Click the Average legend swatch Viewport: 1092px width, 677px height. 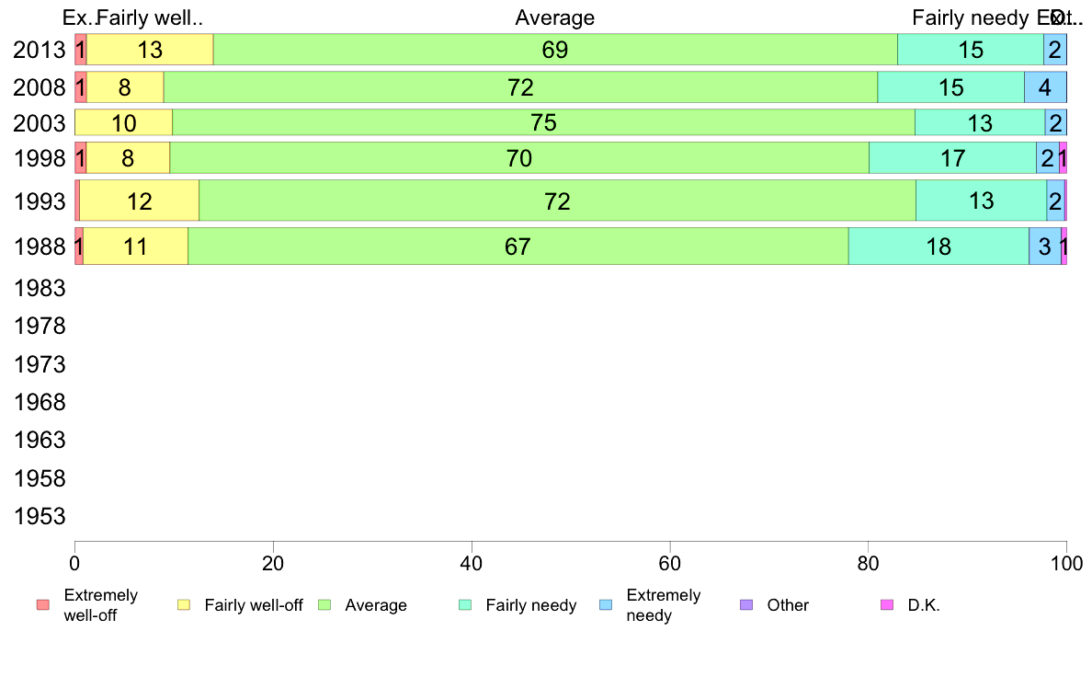[324, 605]
